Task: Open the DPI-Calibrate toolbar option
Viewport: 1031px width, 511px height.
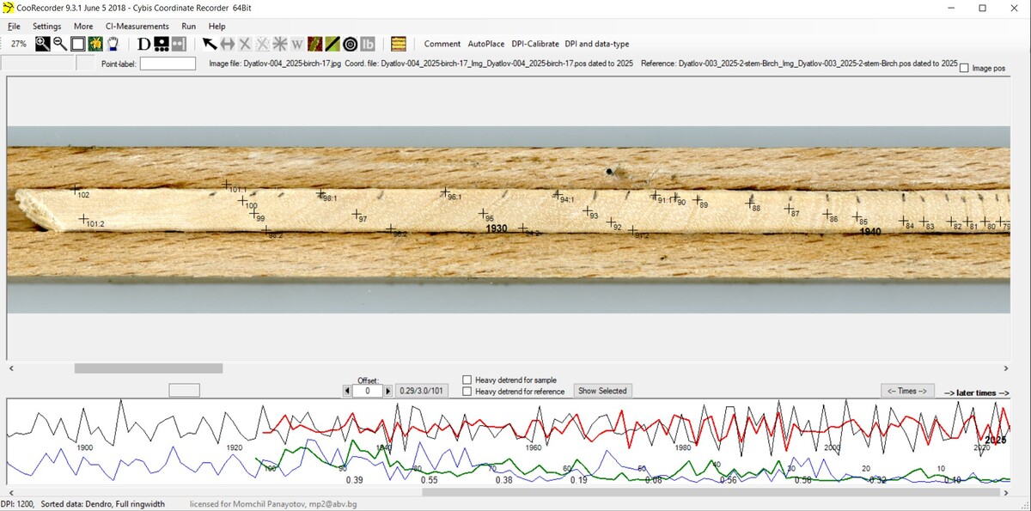Action: (x=534, y=44)
